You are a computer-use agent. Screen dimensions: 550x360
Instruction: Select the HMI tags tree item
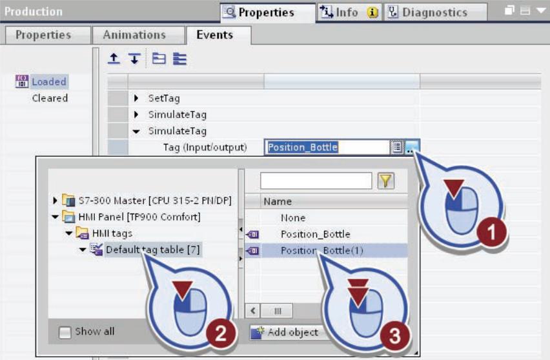[112, 233]
